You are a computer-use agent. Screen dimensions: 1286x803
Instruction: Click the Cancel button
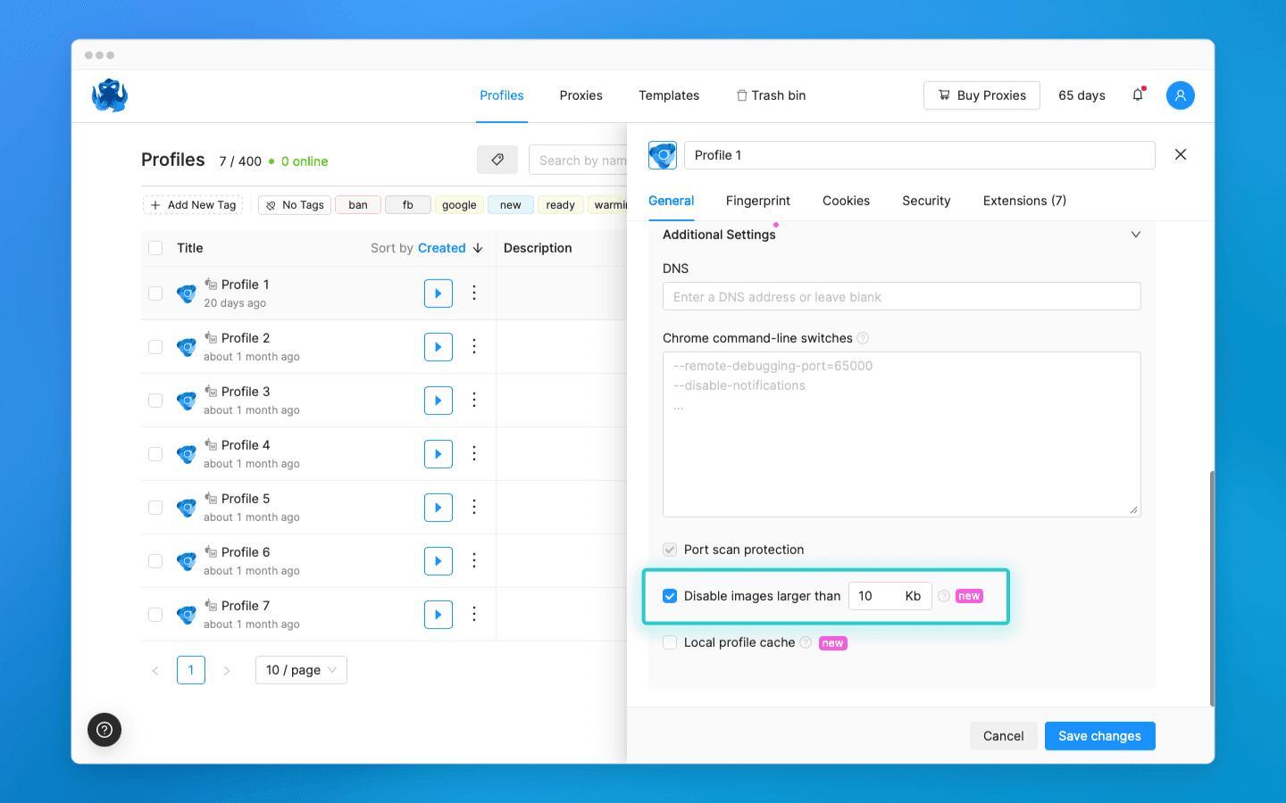pos(1004,736)
